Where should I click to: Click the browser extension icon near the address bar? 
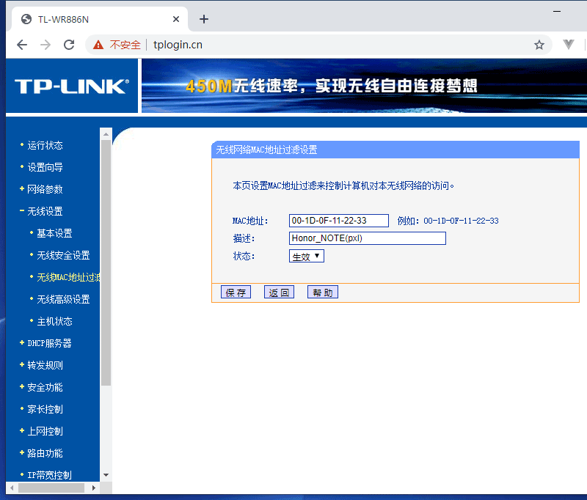[x=568, y=44]
